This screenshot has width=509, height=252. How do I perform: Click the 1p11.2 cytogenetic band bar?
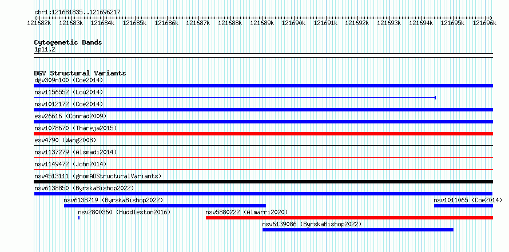[x=263, y=55]
